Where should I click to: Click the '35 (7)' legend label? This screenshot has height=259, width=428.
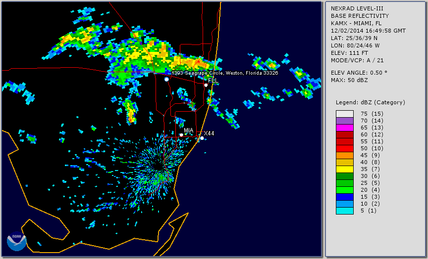click(370, 169)
